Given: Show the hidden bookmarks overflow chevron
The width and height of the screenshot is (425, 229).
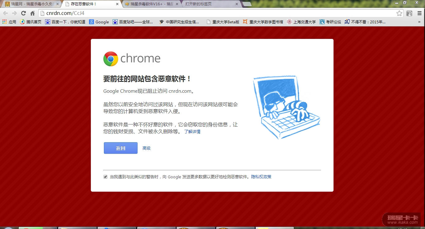Looking at the screenshot, I should [419, 22].
